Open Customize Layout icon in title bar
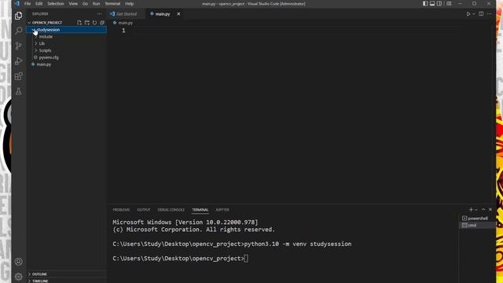The width and height of the screenshot is (503, 283). [x=449, y=3]
